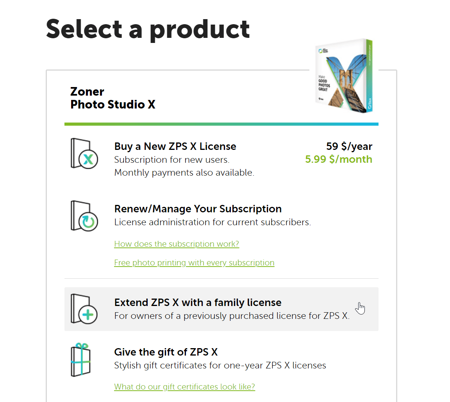Select the family license plus-sign box icon
The image size is (450, 402).
tap(84, 309)
